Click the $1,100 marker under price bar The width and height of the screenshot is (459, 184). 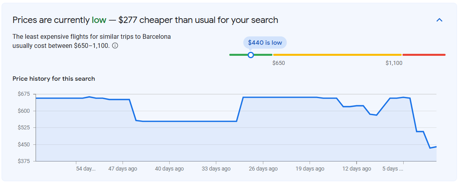(394, 63)
